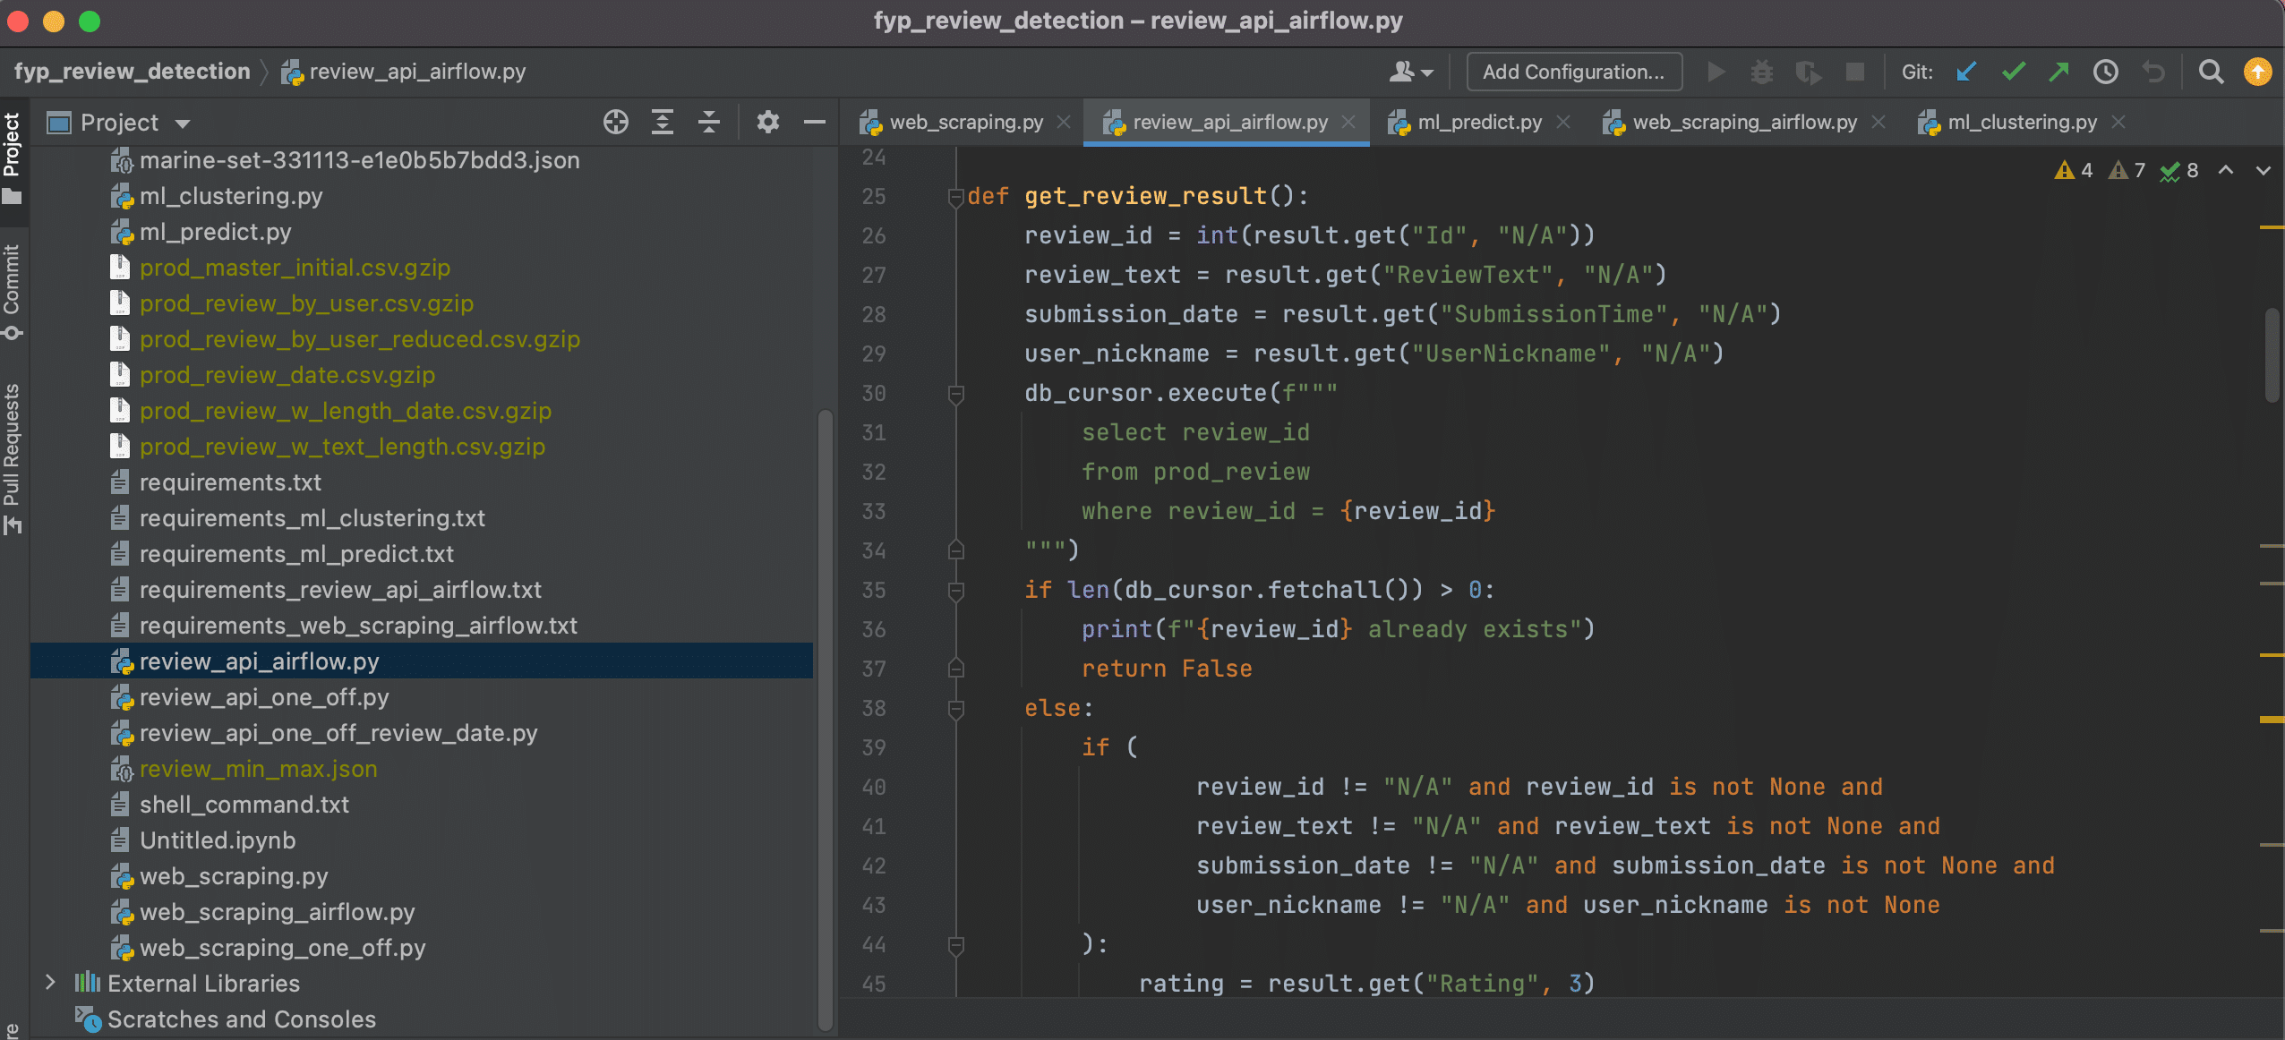2285x1040 pixels.
Task: Select web_scraping_one_off.py file
Action: (282, 948)
